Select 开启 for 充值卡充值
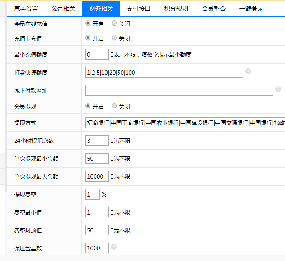The height and width of the screenshot is (261, 285). click(88, 38)
